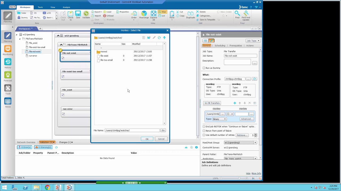Click Check In in the Workspace ribbon
Viewport: 341px width, 191px height.
pyautogui.click(x=70, y=16)
